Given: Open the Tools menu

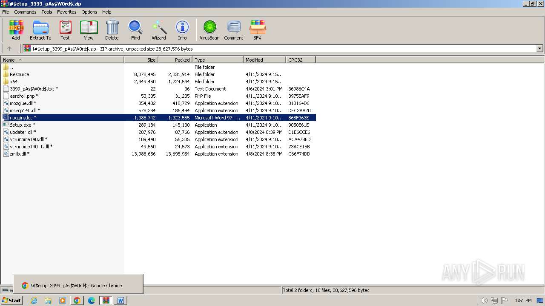Looking at the screenshot, I should click(47, 12).
